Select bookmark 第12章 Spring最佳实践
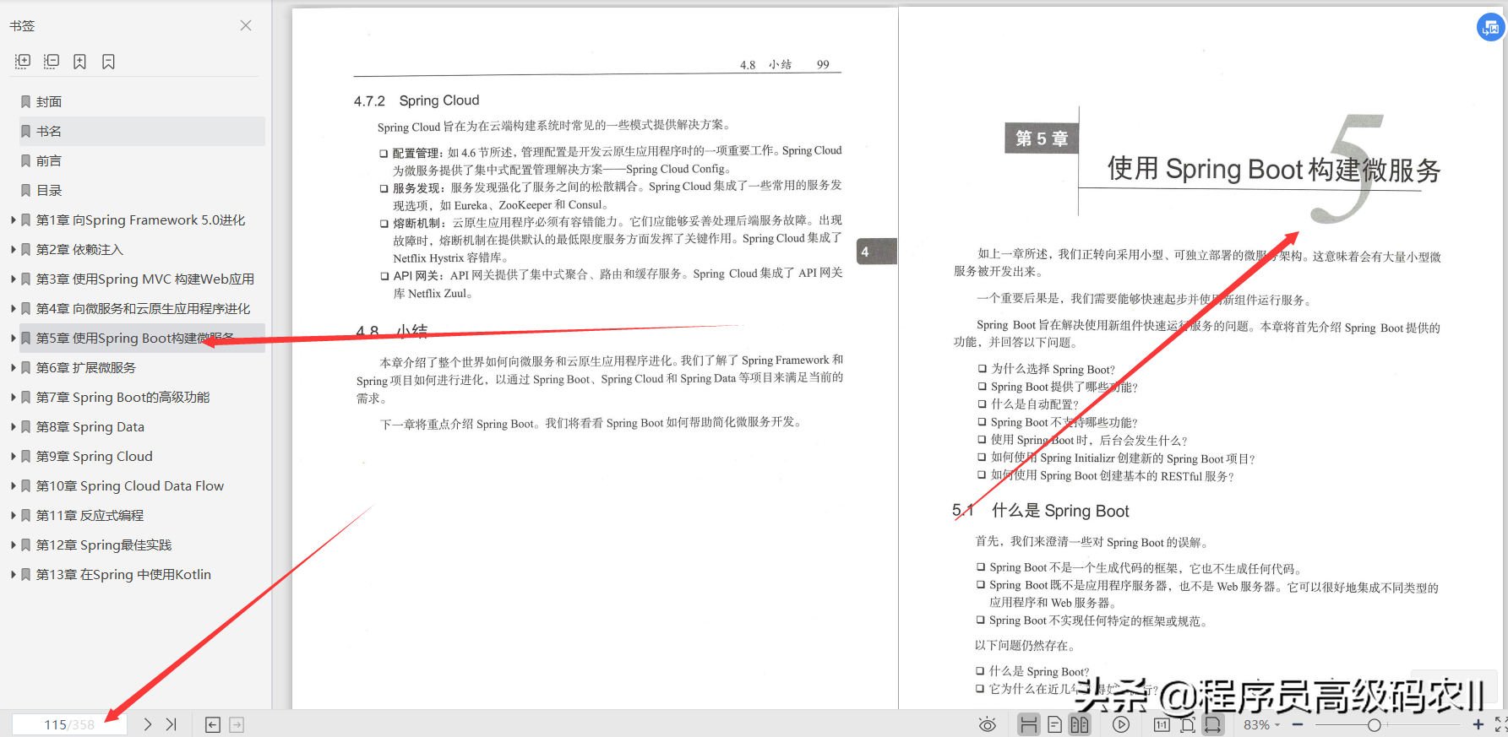The width and height of the screenshot is (1508, 737). (103, 545)
